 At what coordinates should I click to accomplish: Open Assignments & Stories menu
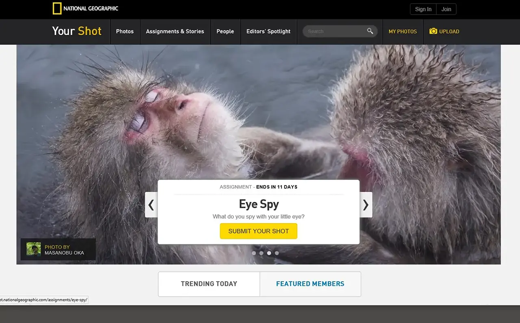point(175,31)
